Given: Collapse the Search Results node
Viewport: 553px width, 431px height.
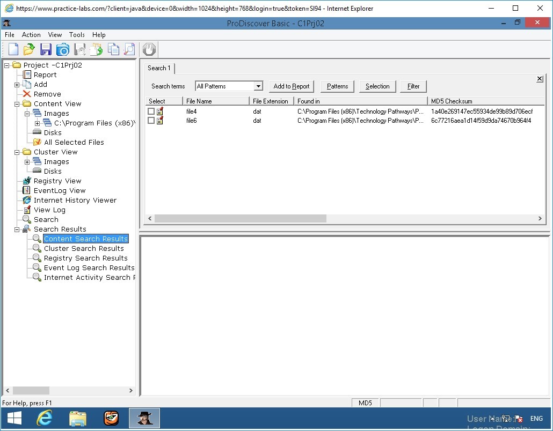Looking at the screenshot, I should coord(17,229).
